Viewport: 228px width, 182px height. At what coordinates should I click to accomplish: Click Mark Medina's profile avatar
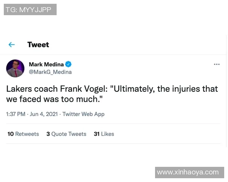[15, 68]
